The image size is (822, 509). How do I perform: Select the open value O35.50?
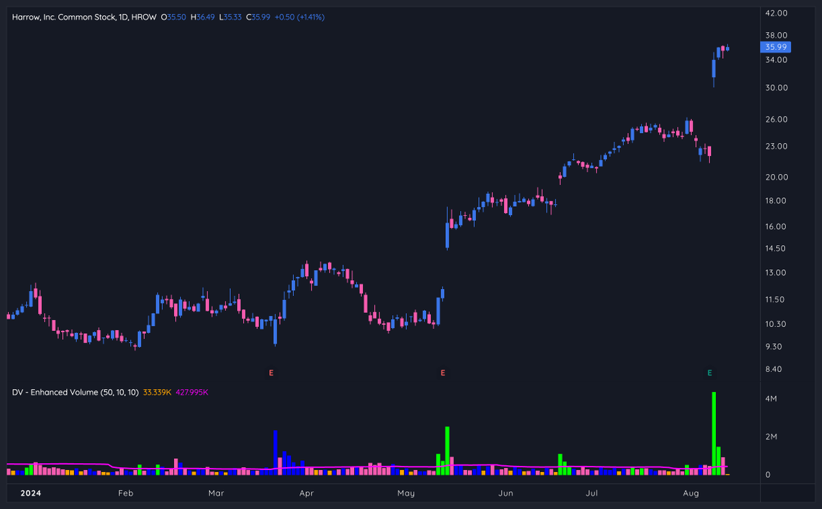coord(173,16)
